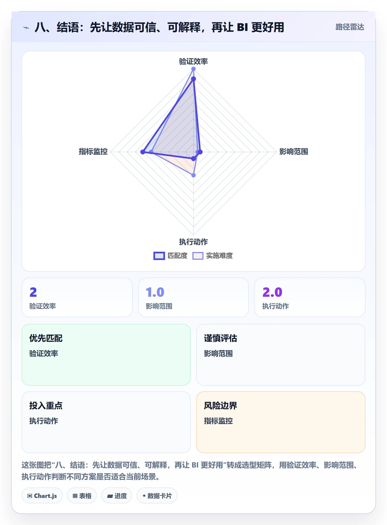Click the 实施难度 peach legend color box
Screen dimensions: 387x525
[198, 256]
